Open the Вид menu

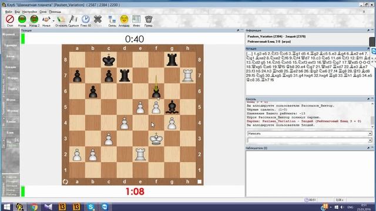tap(17, 12)
